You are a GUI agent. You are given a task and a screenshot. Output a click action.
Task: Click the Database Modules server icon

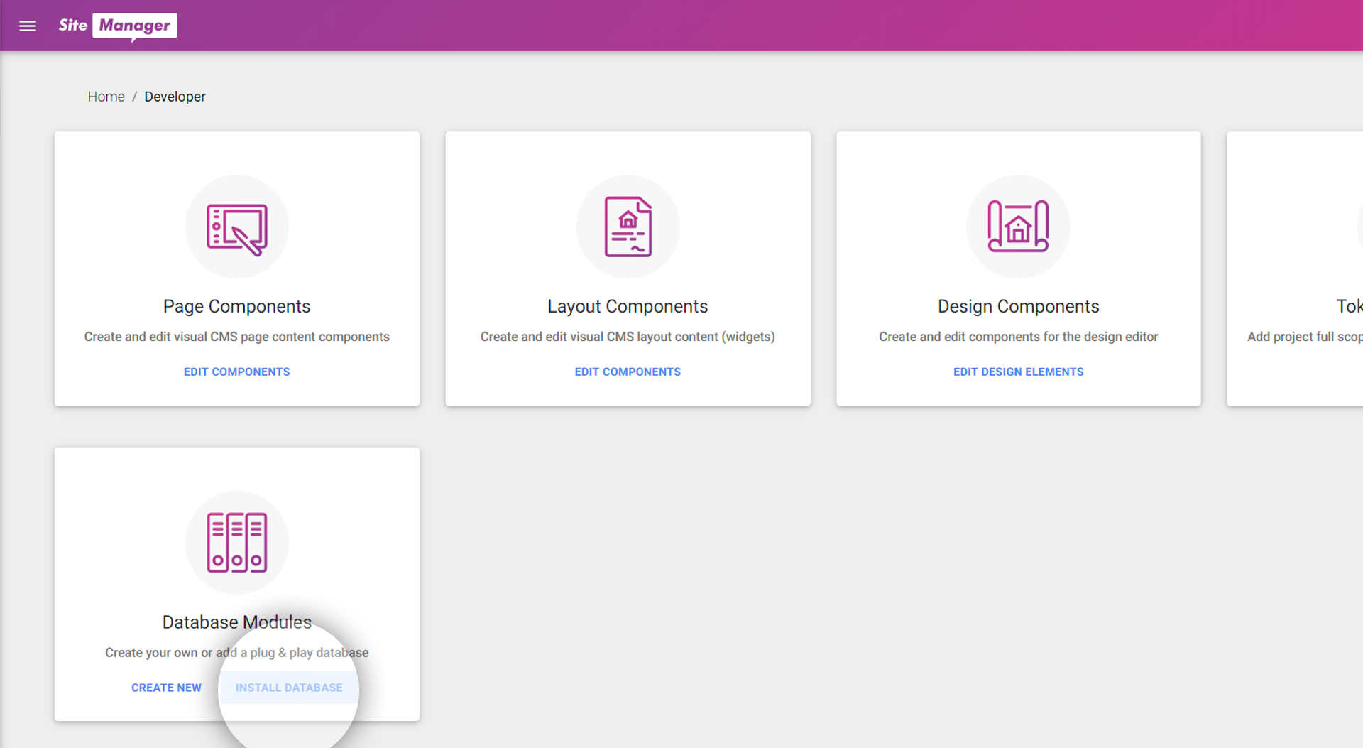point(237,543)
